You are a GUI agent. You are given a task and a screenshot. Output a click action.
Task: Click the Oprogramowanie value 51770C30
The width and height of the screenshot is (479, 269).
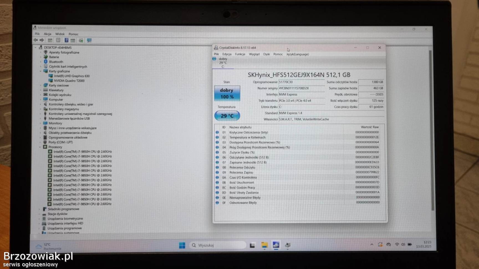302,82
